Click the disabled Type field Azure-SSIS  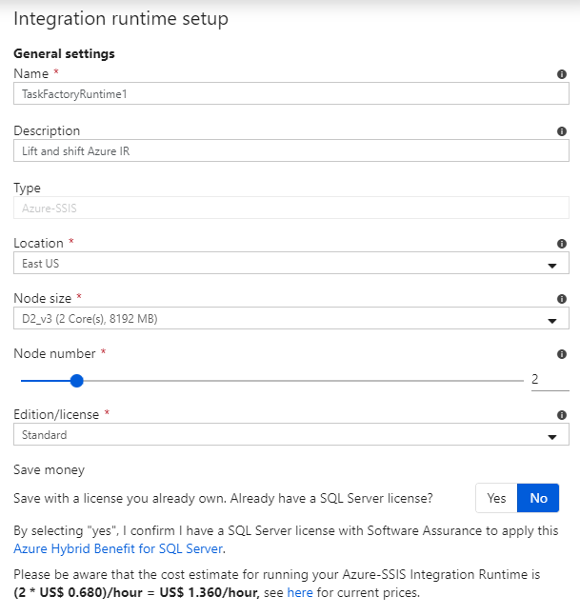(x=291, y=208)
